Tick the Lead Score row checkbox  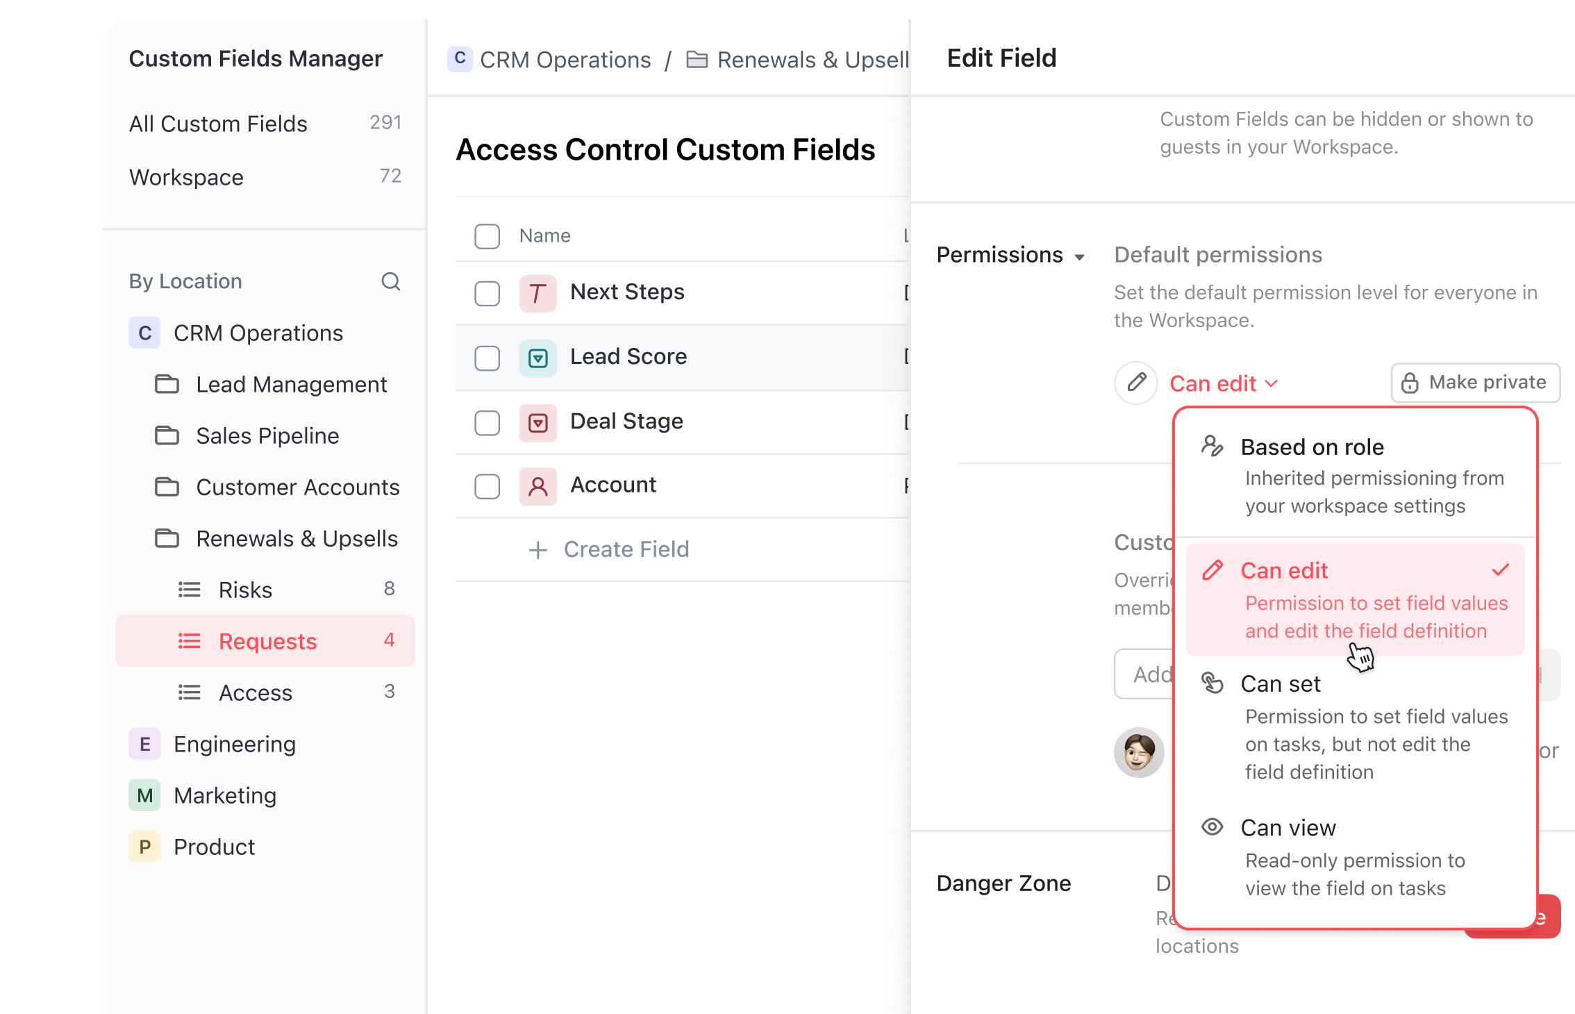tap(487, 358)
